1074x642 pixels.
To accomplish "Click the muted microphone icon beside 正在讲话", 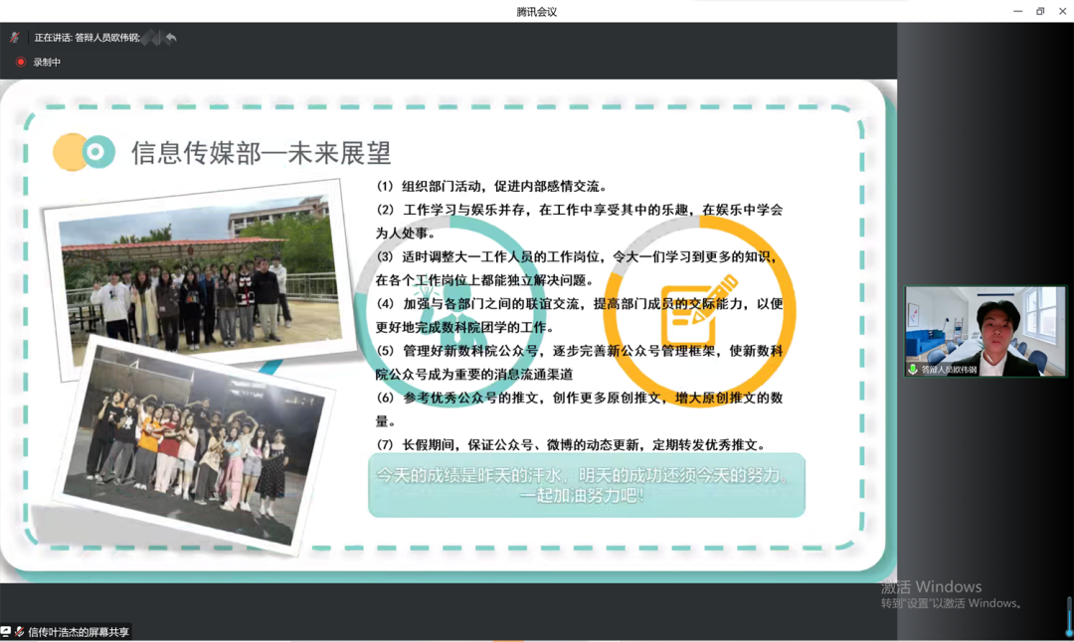I will coord(15,38).
